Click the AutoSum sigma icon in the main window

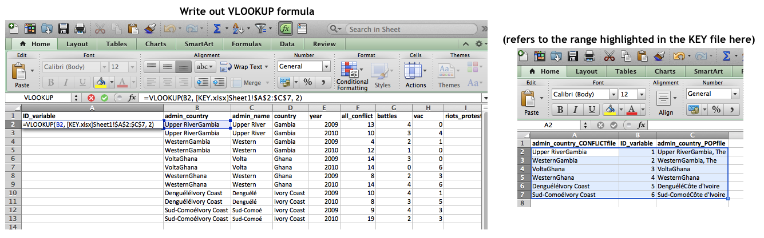coord(217,29)
